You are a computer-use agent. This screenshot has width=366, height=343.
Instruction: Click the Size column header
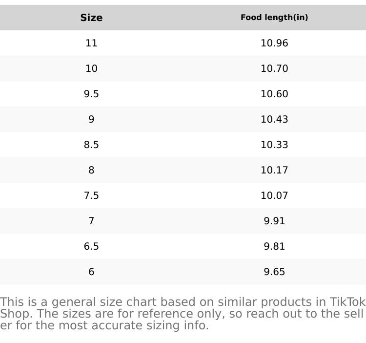coord(91,18)
